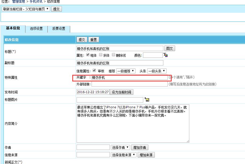The width and height of the screenshot is (245, 164).
Task: Click the 提交 button in the 修改信息 bar
Action: tap(82, 39)
